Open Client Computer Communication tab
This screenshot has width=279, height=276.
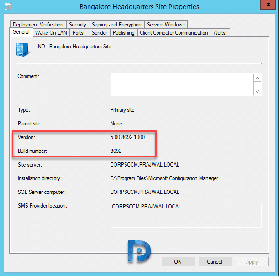click(x=174, y=33)
